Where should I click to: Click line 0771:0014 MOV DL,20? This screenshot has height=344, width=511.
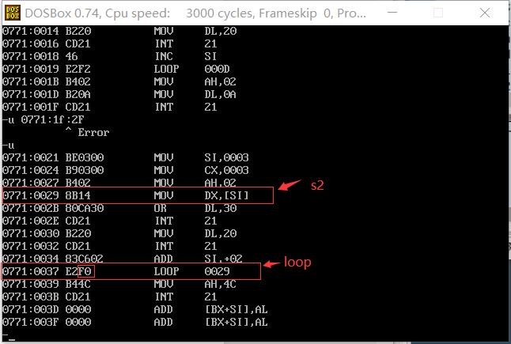coord(119,31)
